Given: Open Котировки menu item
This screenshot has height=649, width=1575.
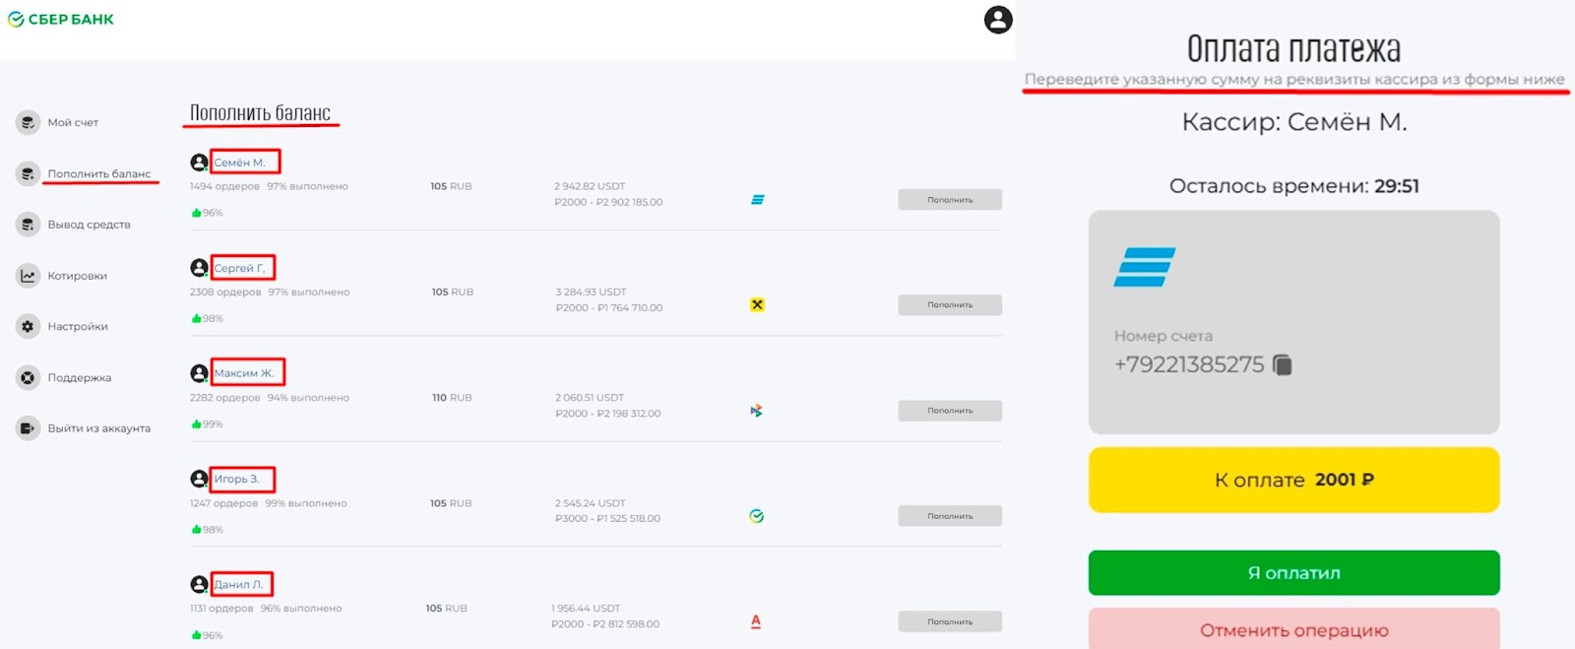Looking at the screenshot, I should 77,276.
